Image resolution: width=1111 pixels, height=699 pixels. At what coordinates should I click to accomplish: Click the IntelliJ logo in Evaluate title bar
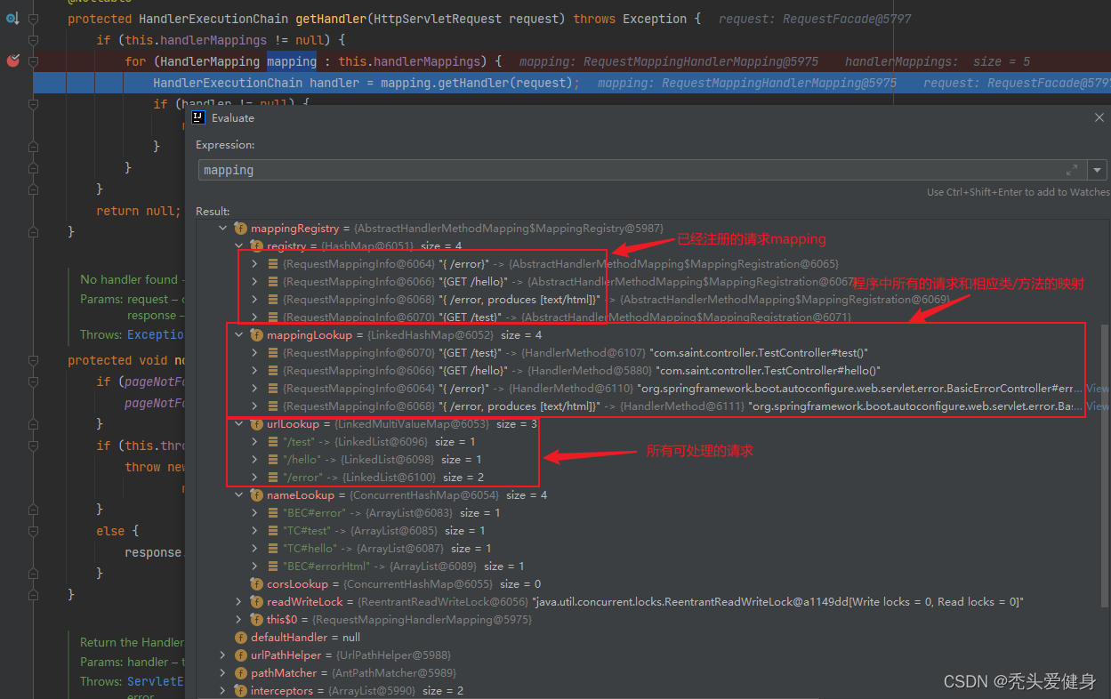pos(198,117)
